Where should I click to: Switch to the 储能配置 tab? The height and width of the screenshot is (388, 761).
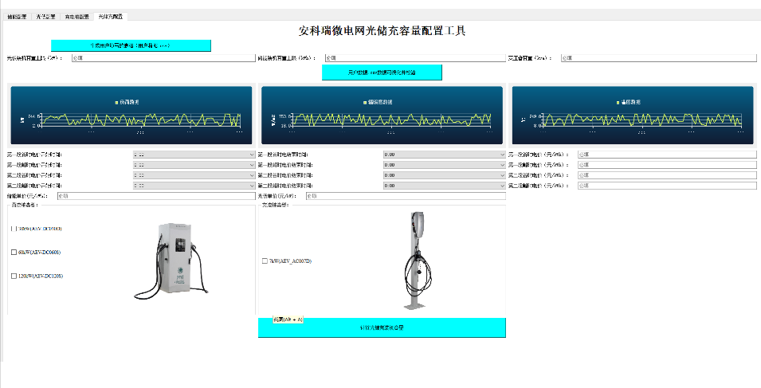tap(17, 17)
